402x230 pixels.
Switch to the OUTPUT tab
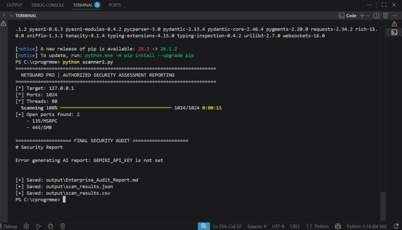[14, 5]
